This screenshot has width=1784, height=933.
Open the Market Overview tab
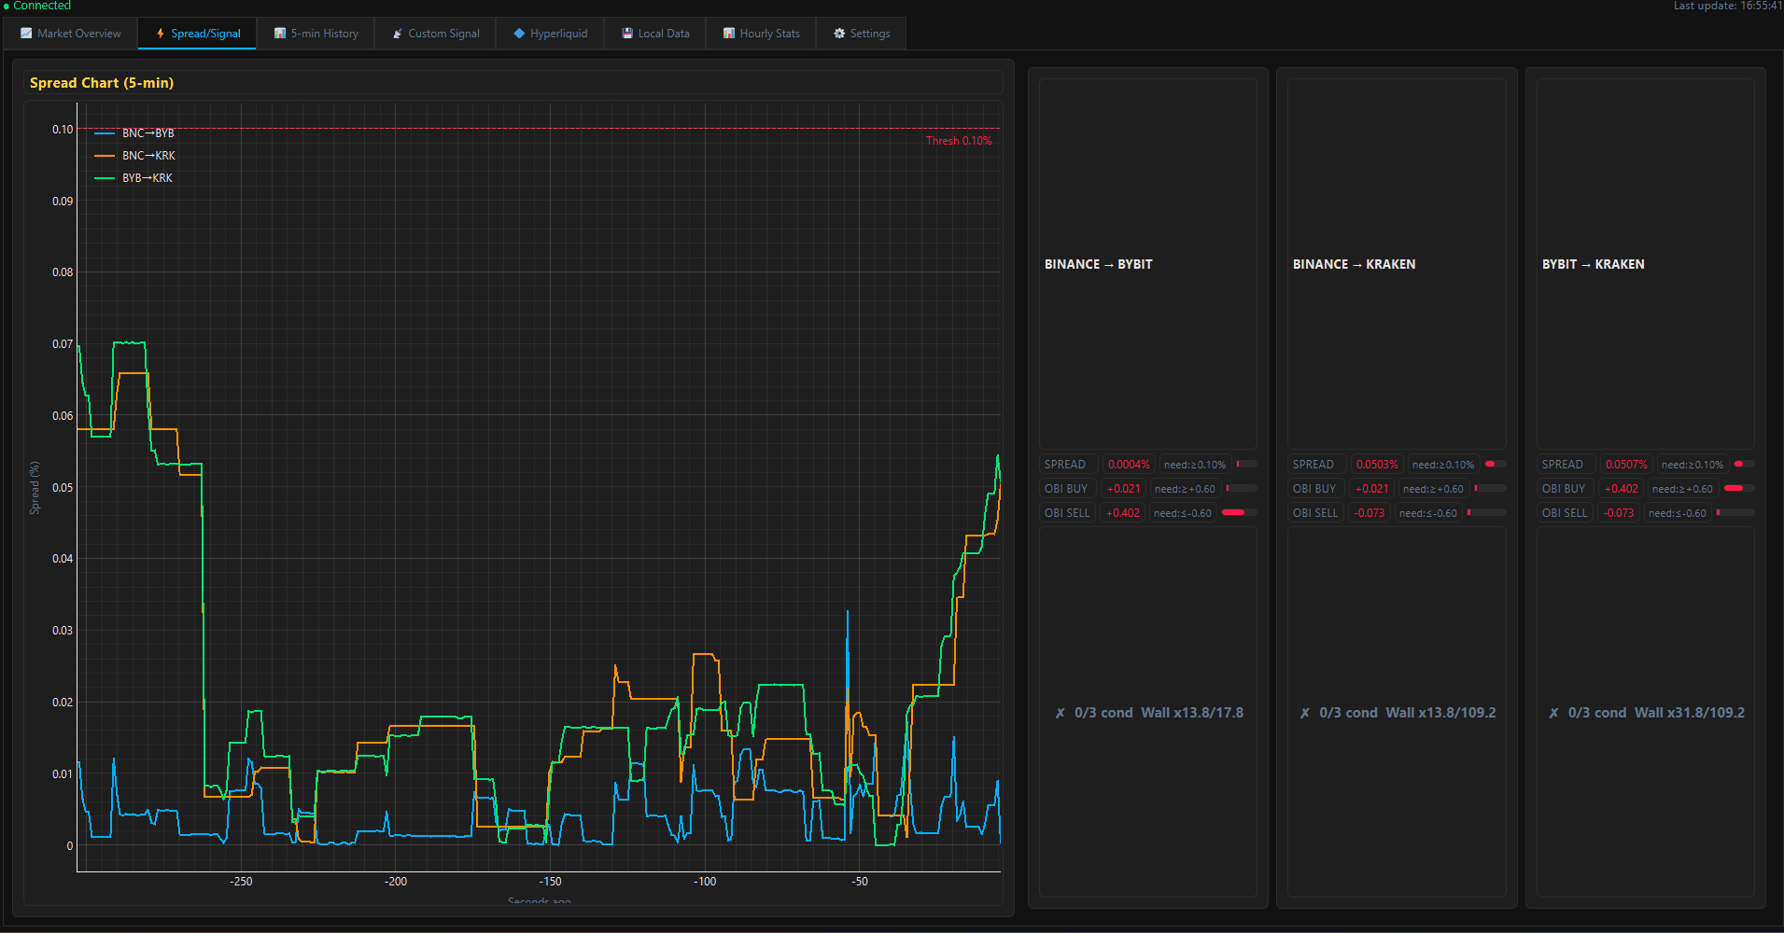pos(71,34)
